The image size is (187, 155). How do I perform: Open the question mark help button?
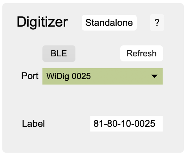click(157, 23)
